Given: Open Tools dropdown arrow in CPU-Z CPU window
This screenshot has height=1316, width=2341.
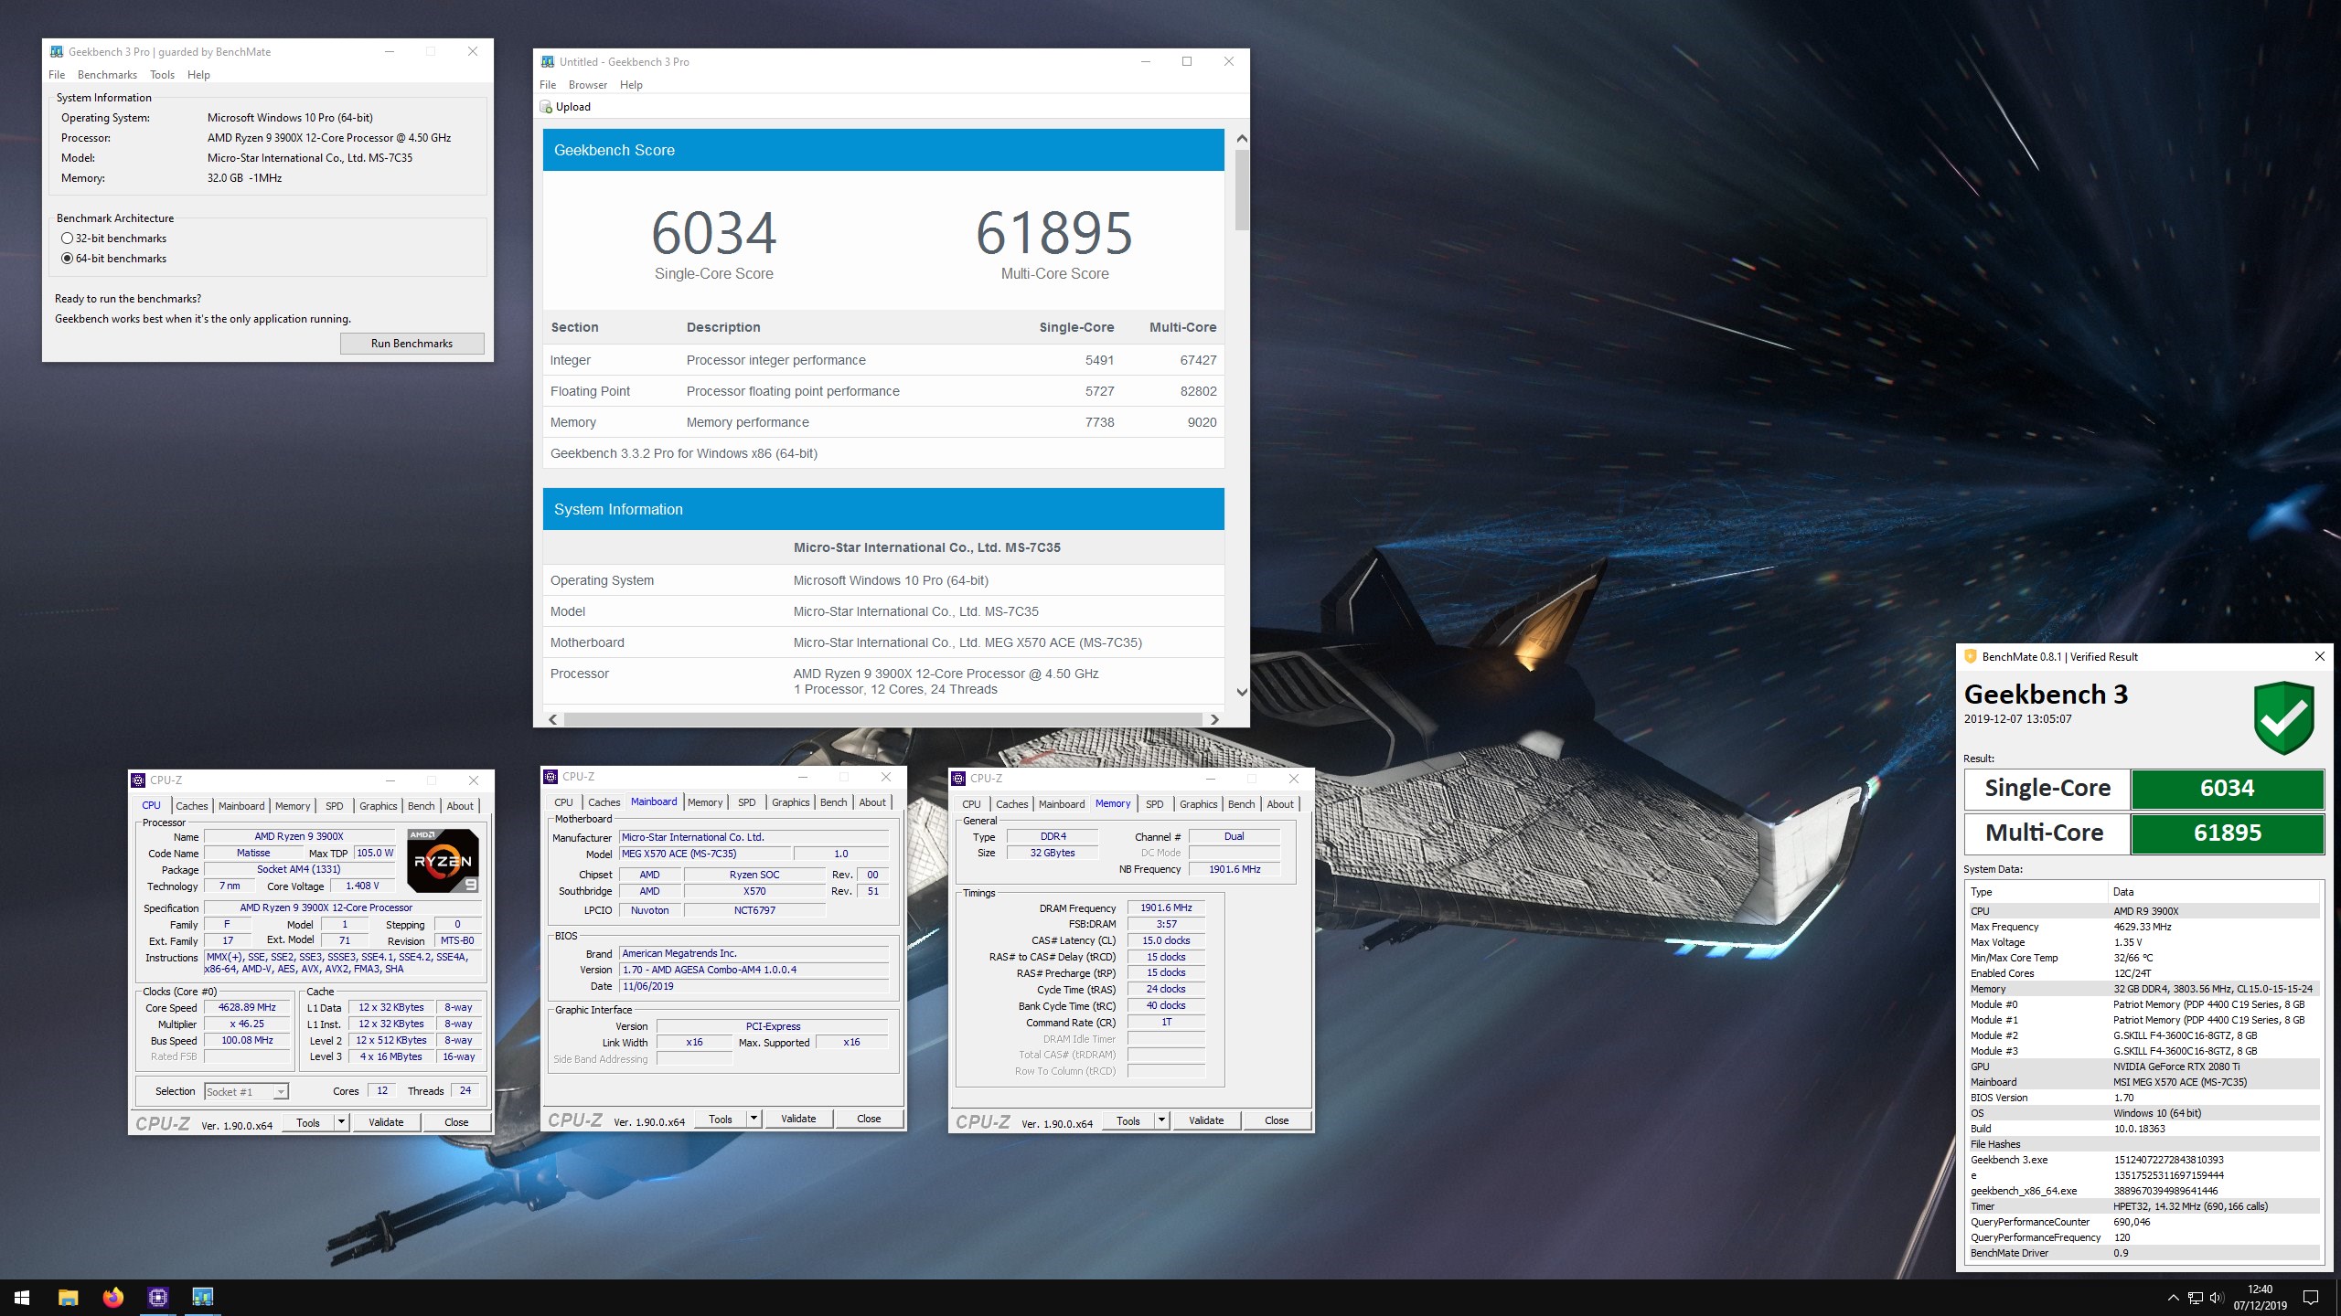Looking at the screenshot, I should point(341,1122).
